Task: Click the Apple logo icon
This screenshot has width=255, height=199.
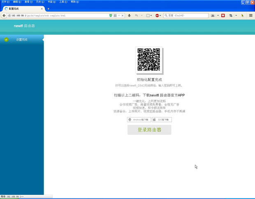Action: click(x=154, y=119)
